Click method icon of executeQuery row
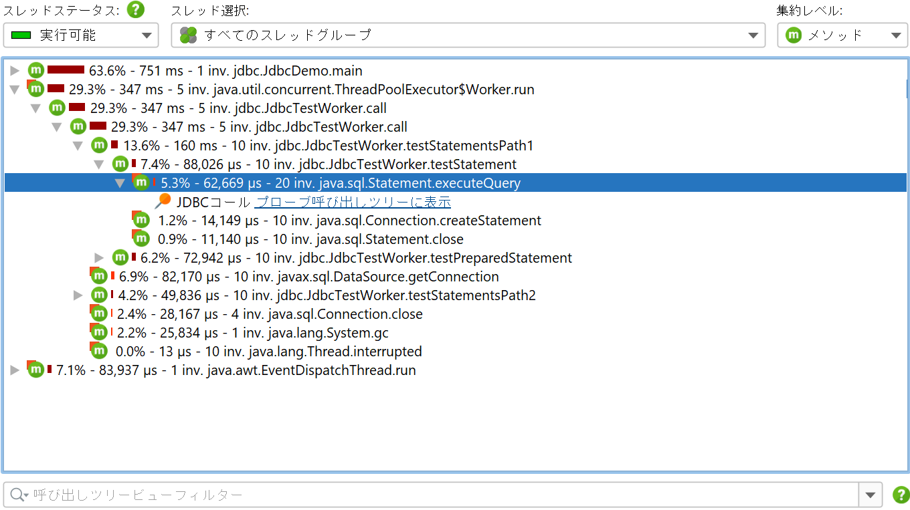 pyautogui.click(x=141, y=182)
